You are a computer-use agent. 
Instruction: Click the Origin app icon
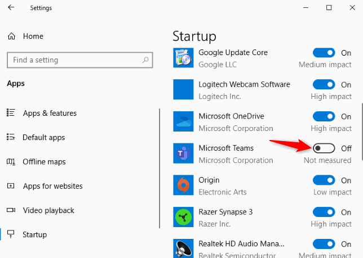click(x=183, y=185)
